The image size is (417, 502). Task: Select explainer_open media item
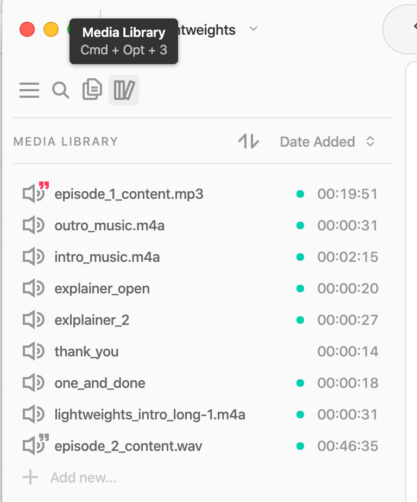pyautogui.click(x=102, y=289)
